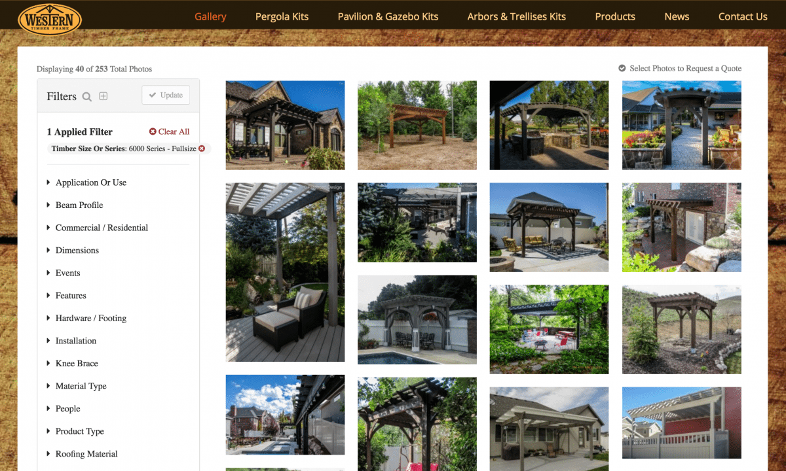Click the plus-square expand icon beside Filters
This screenshot has width=786, height=471.
(103, 96)
